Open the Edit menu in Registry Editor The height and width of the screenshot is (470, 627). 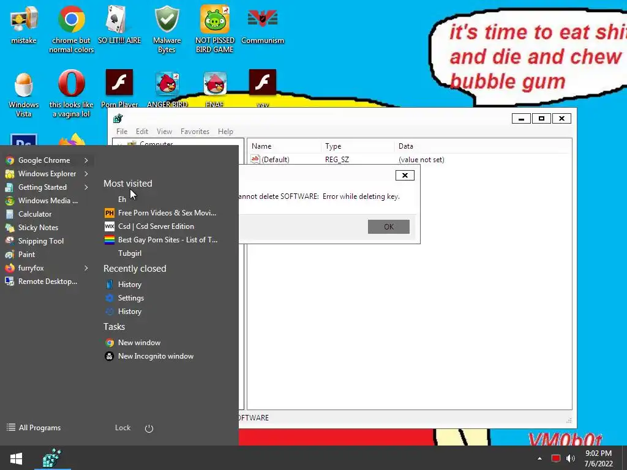pyautogui.click(x=142, y=132)
